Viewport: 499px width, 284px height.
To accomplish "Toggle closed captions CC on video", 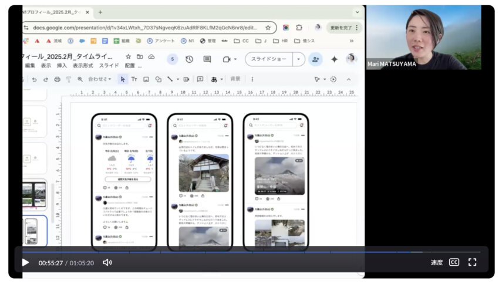I will tap(454, 262).
